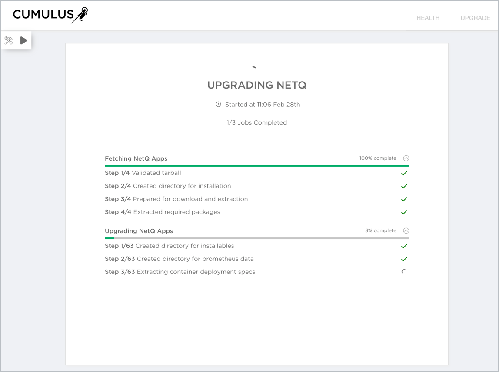Click the Fetching NetQ Apps progress bar

(256, 166)
